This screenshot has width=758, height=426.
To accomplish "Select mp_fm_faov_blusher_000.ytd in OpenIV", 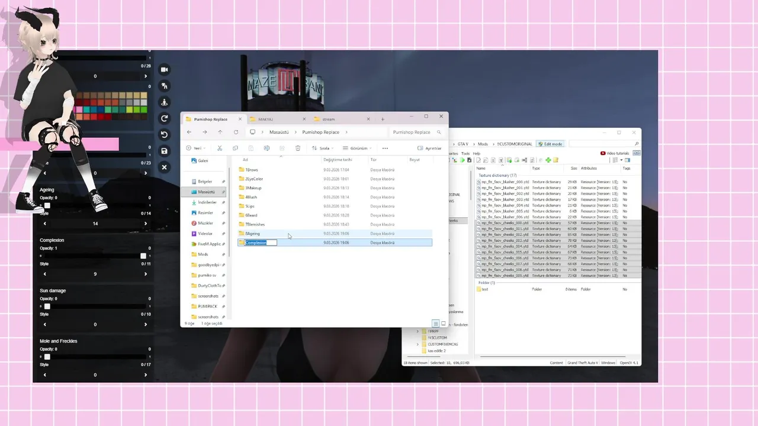I will 501,182.
